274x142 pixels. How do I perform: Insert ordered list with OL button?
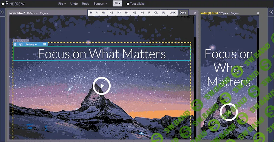pos(156,13)
